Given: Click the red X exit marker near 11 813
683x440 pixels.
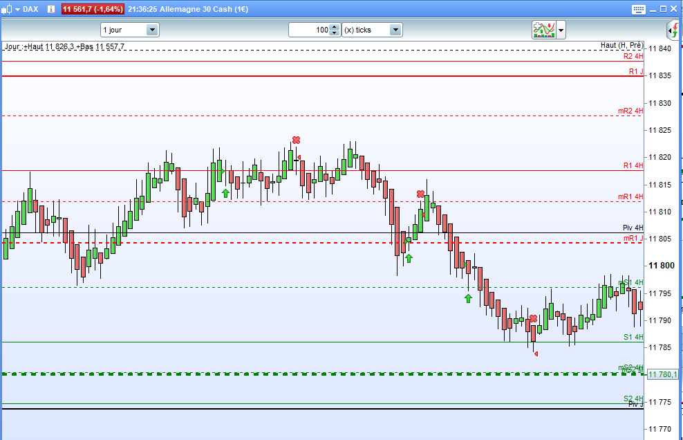Looking at the screenshot, I should click(420, 194).
